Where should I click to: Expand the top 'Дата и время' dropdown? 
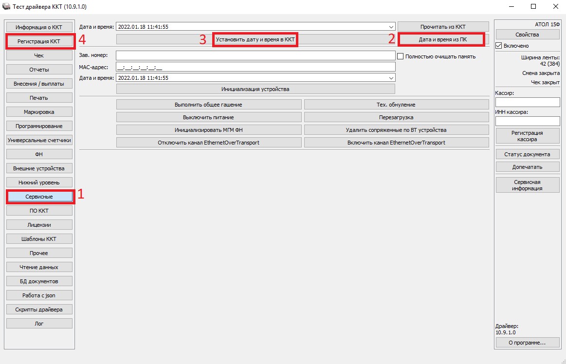tap(391, 27)
